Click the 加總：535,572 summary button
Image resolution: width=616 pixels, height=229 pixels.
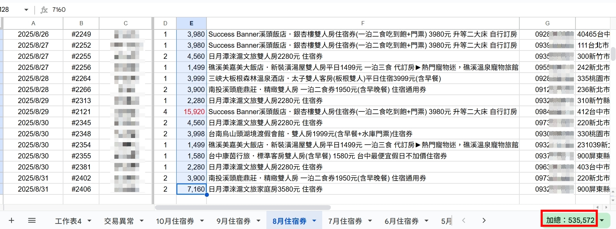(x=570, y=220)
